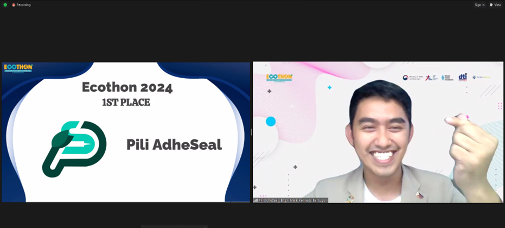This screenshot has height=228, width=505.
Task: Click the 1ST PLACE heading on the slide
Action: (x=126, y=103)
